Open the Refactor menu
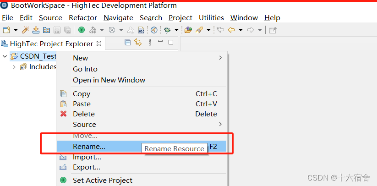The image size is (377, 186). coord(83,18)
